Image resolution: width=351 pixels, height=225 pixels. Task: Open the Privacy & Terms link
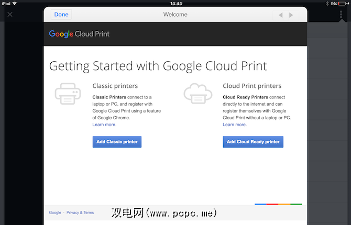click(x=80, y=212)
